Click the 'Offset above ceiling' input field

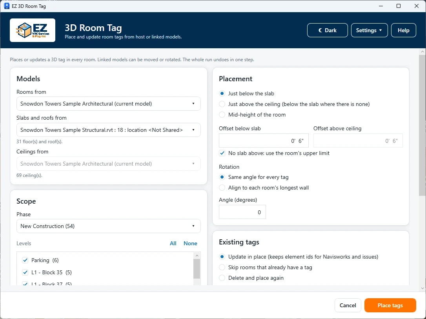click(358, 140)
